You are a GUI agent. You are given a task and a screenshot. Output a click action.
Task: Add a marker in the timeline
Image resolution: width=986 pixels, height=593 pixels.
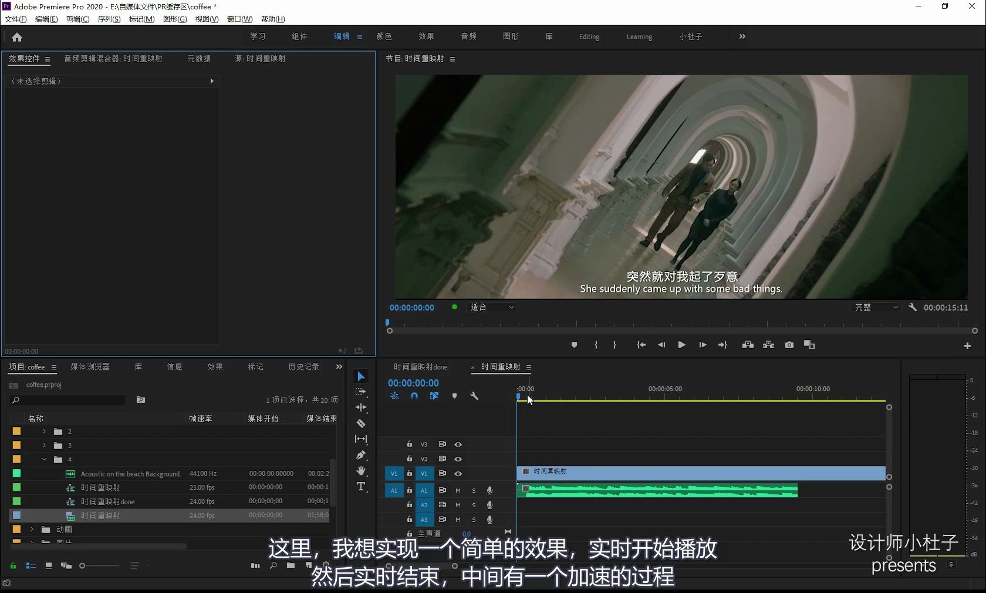pos(454,396)
